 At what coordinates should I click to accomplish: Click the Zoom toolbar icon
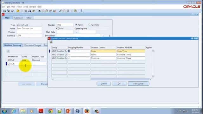point(64,11)
